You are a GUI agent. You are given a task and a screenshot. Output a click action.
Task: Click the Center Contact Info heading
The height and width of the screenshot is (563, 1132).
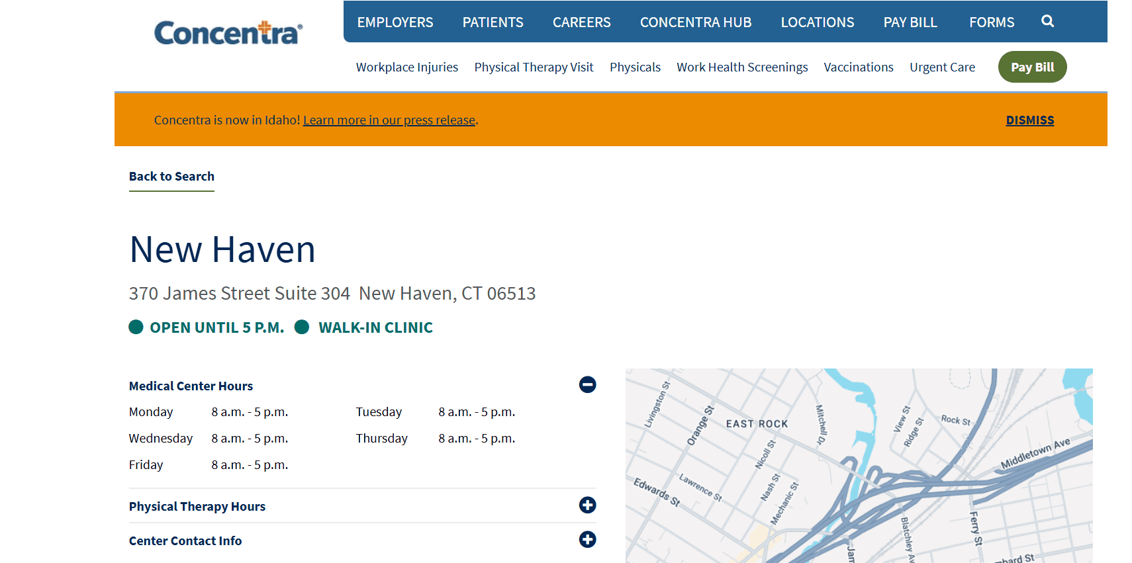click(185, 541)
